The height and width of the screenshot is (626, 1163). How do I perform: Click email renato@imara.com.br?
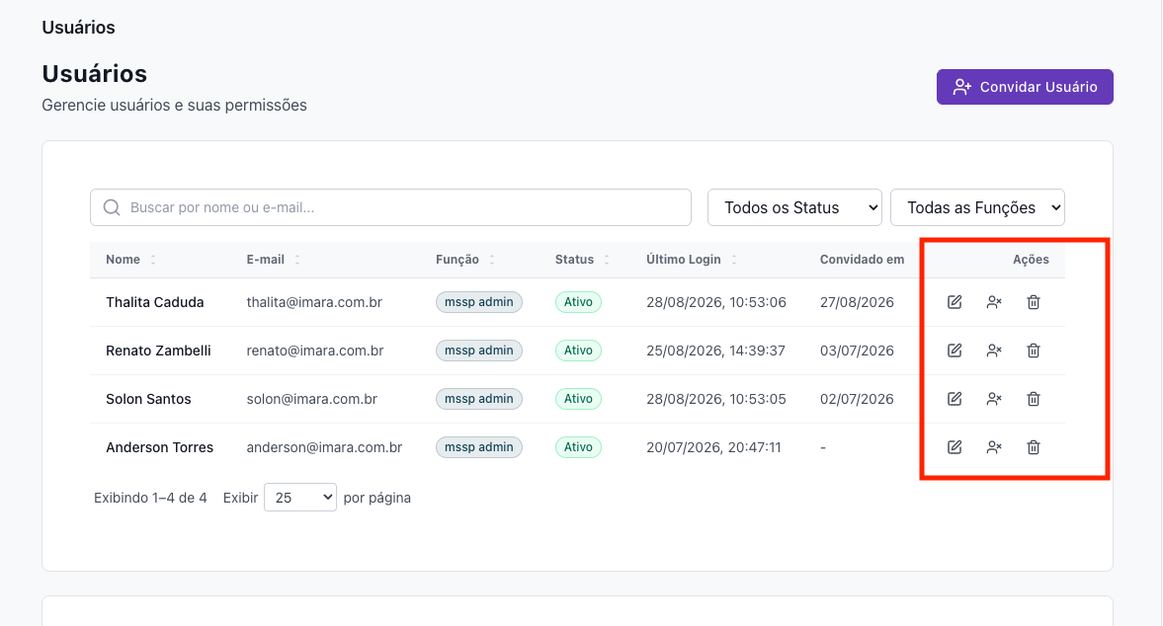click(x=315, y=351)
